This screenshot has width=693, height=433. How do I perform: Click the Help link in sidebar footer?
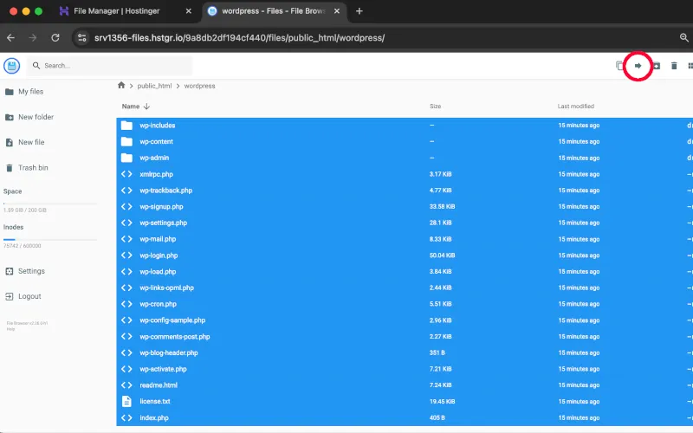pyautogui.click(x=10, y=329)
